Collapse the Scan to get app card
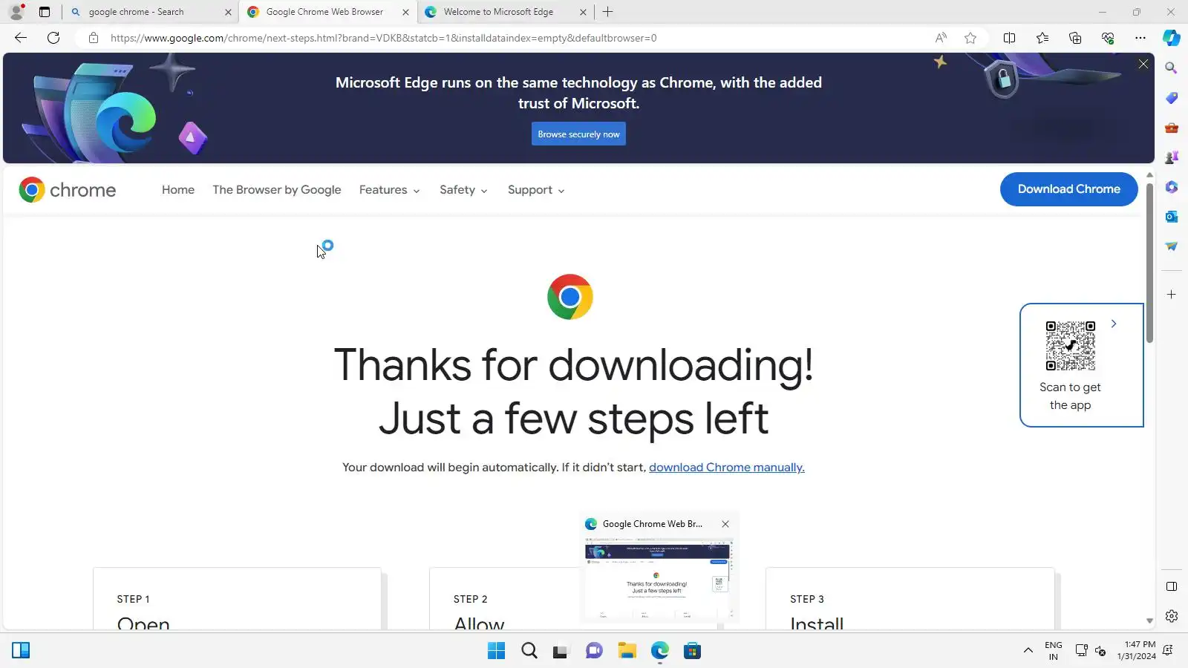Image resolution: width=1188 pixels, height=668 pixels. click(1114, 324)
